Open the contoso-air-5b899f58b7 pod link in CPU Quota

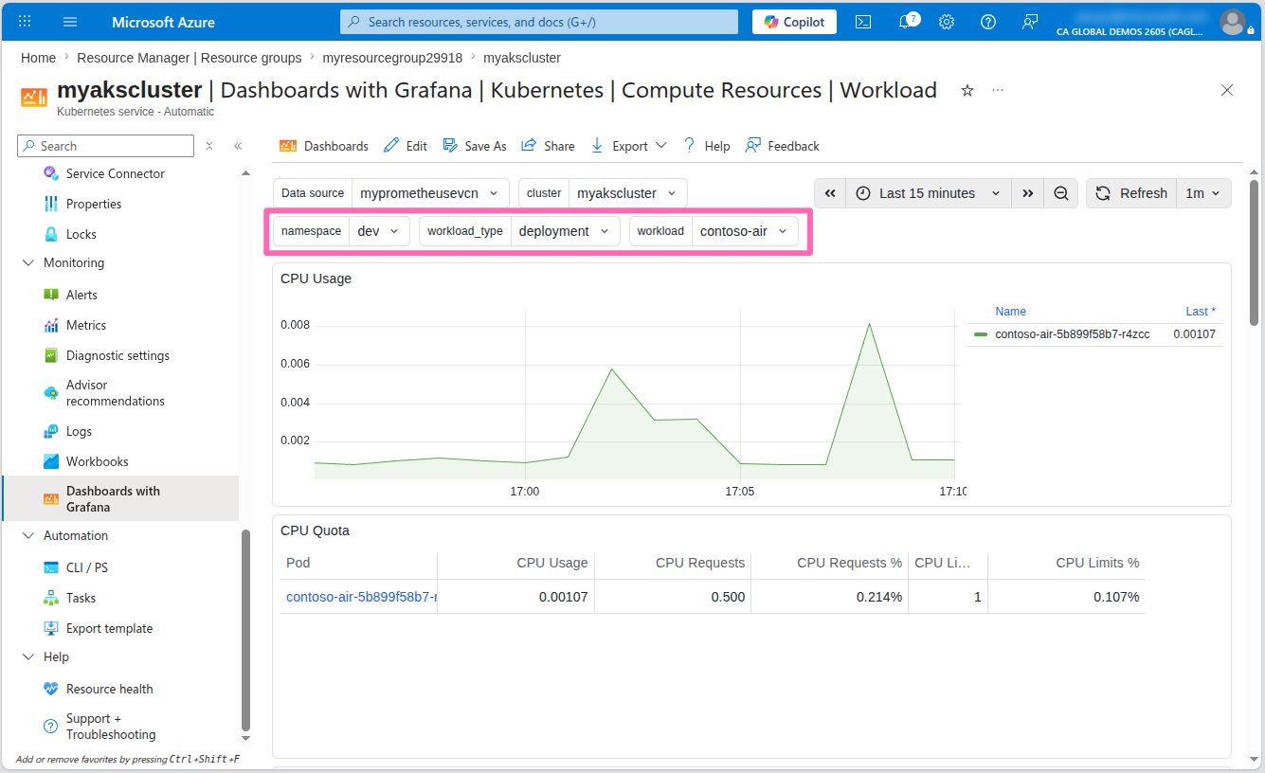tap(361, 597)
